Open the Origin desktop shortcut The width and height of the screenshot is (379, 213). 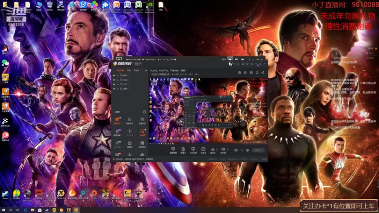click(94, 195)
